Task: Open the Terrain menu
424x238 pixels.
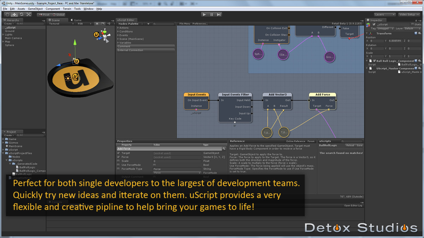Action: point(67,9)
